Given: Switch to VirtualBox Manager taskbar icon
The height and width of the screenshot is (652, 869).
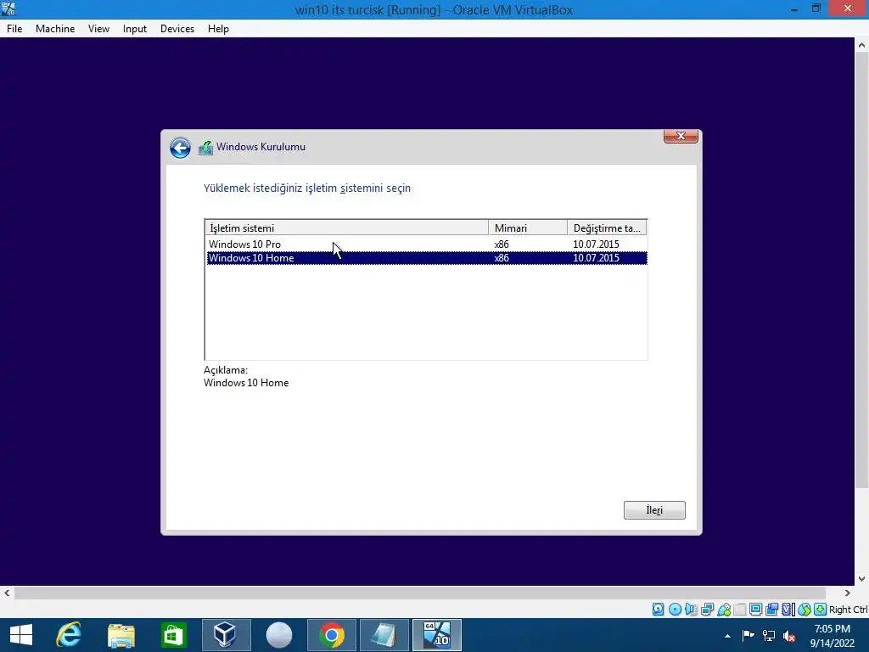Looking at the screenshot, I should pyautogui.click(x=226, y=635).
